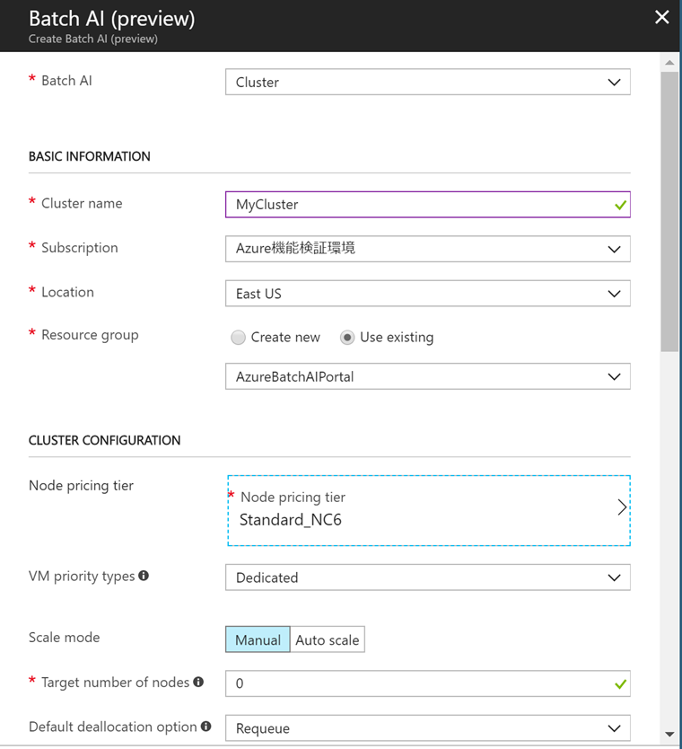The height and width of the screenshot is (749, 682).
Task: Open the Batch AI type dropdown showing Cluster
Action: coord(428,82)
